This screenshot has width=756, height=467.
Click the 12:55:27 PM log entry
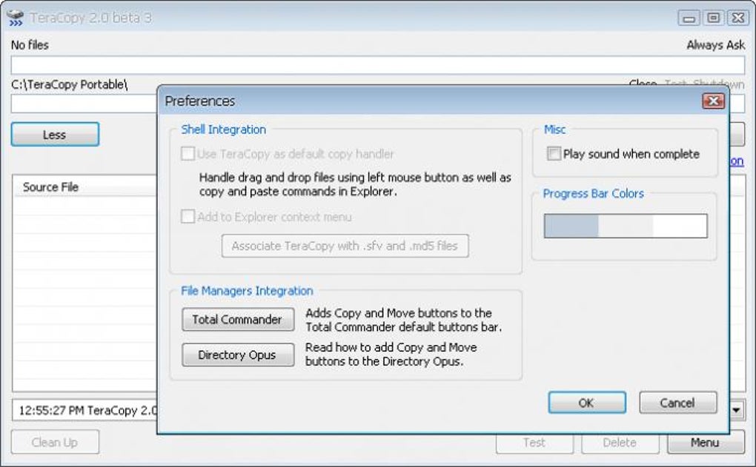pyautogui.click(x=87, y=410)
